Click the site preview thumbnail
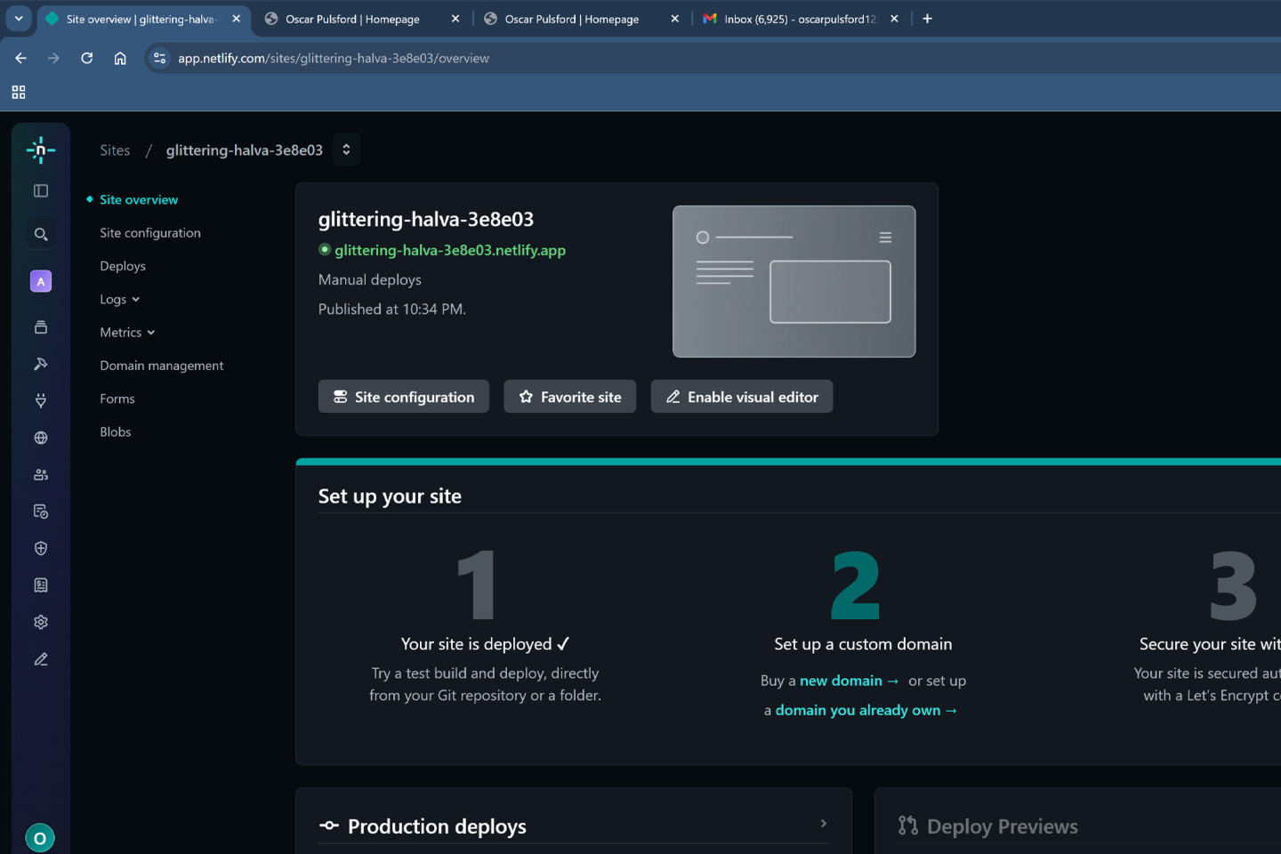 click(794, 281)
